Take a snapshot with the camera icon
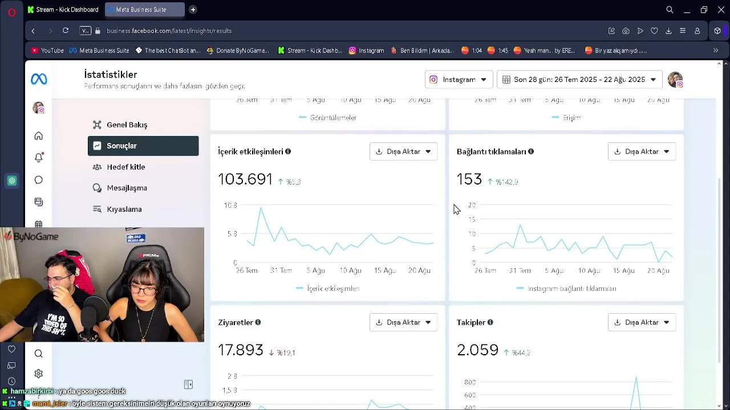 (626, 31)
